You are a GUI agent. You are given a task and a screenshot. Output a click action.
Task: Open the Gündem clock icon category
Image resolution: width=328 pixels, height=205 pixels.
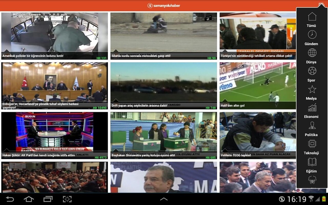[312, 38]
